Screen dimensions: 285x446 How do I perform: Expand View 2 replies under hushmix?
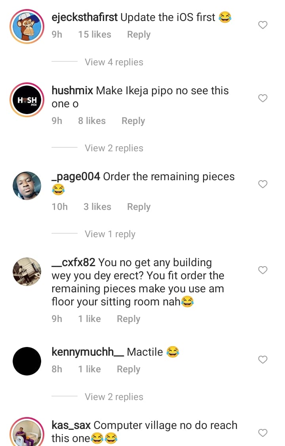[114, 148]
